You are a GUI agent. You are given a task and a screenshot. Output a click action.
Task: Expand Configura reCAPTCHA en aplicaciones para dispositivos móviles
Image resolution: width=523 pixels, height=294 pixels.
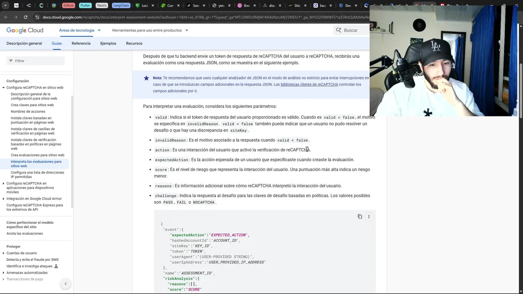[x=4, y=184]
